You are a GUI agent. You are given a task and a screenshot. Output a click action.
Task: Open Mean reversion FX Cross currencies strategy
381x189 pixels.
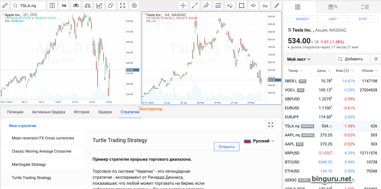(43, 138)
